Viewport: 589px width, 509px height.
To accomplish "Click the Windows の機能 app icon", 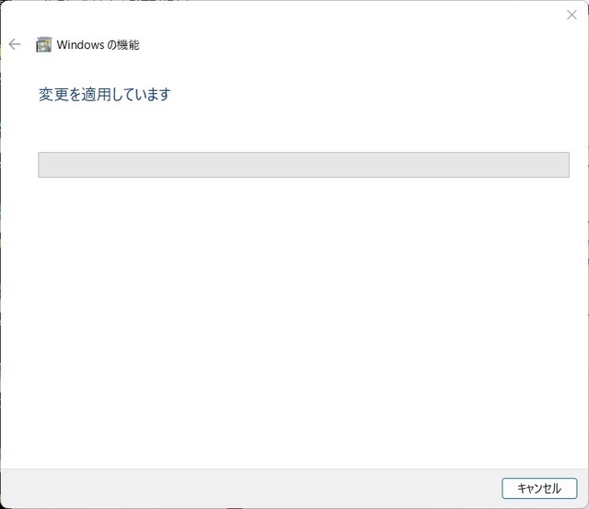I will pyautogui.click(x=43, y=45).
